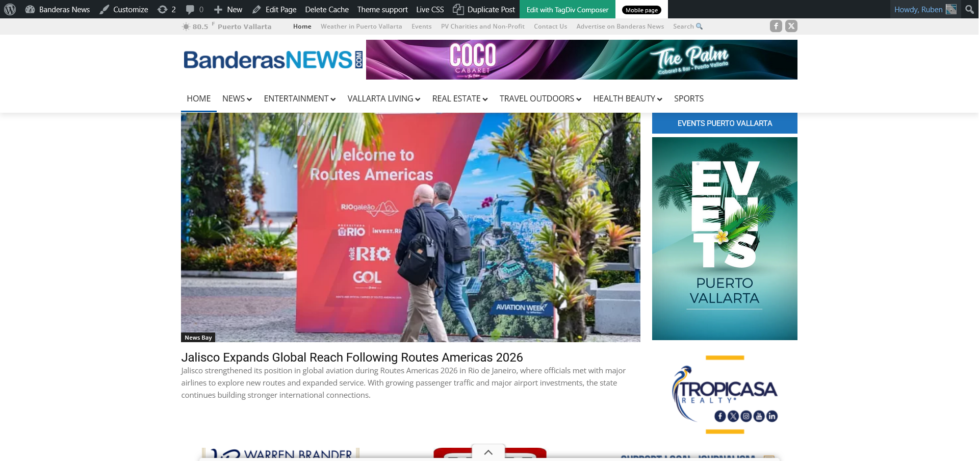Expand the REAL ESTATE dropdown menu
The image size is (979, 461).
pyautogui.click(x=459, y=98)
